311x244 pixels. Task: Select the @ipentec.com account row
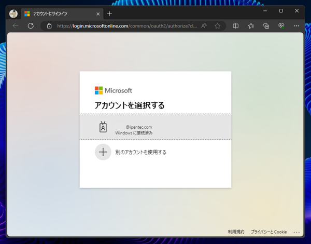pyautogui.click(x=155, y=127)
